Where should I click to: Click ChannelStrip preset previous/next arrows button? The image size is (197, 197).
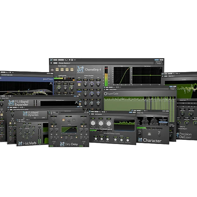tap(55, 63)
